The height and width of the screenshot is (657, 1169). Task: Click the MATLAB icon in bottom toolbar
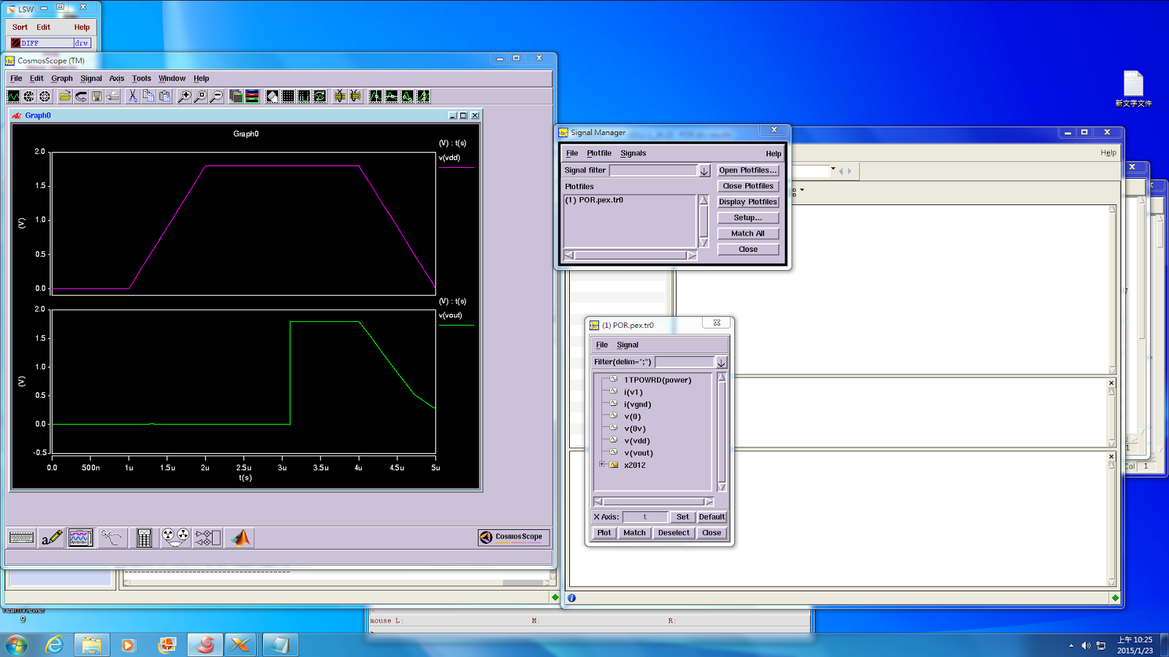[x=240, y=538]
